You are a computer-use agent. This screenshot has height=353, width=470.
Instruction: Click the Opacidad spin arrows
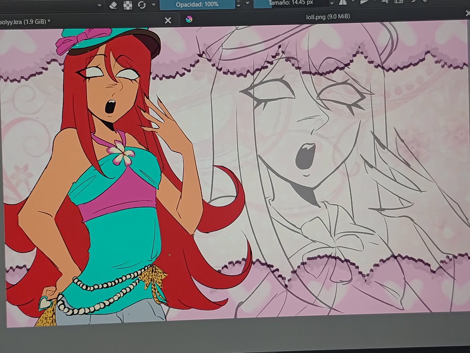238,4
